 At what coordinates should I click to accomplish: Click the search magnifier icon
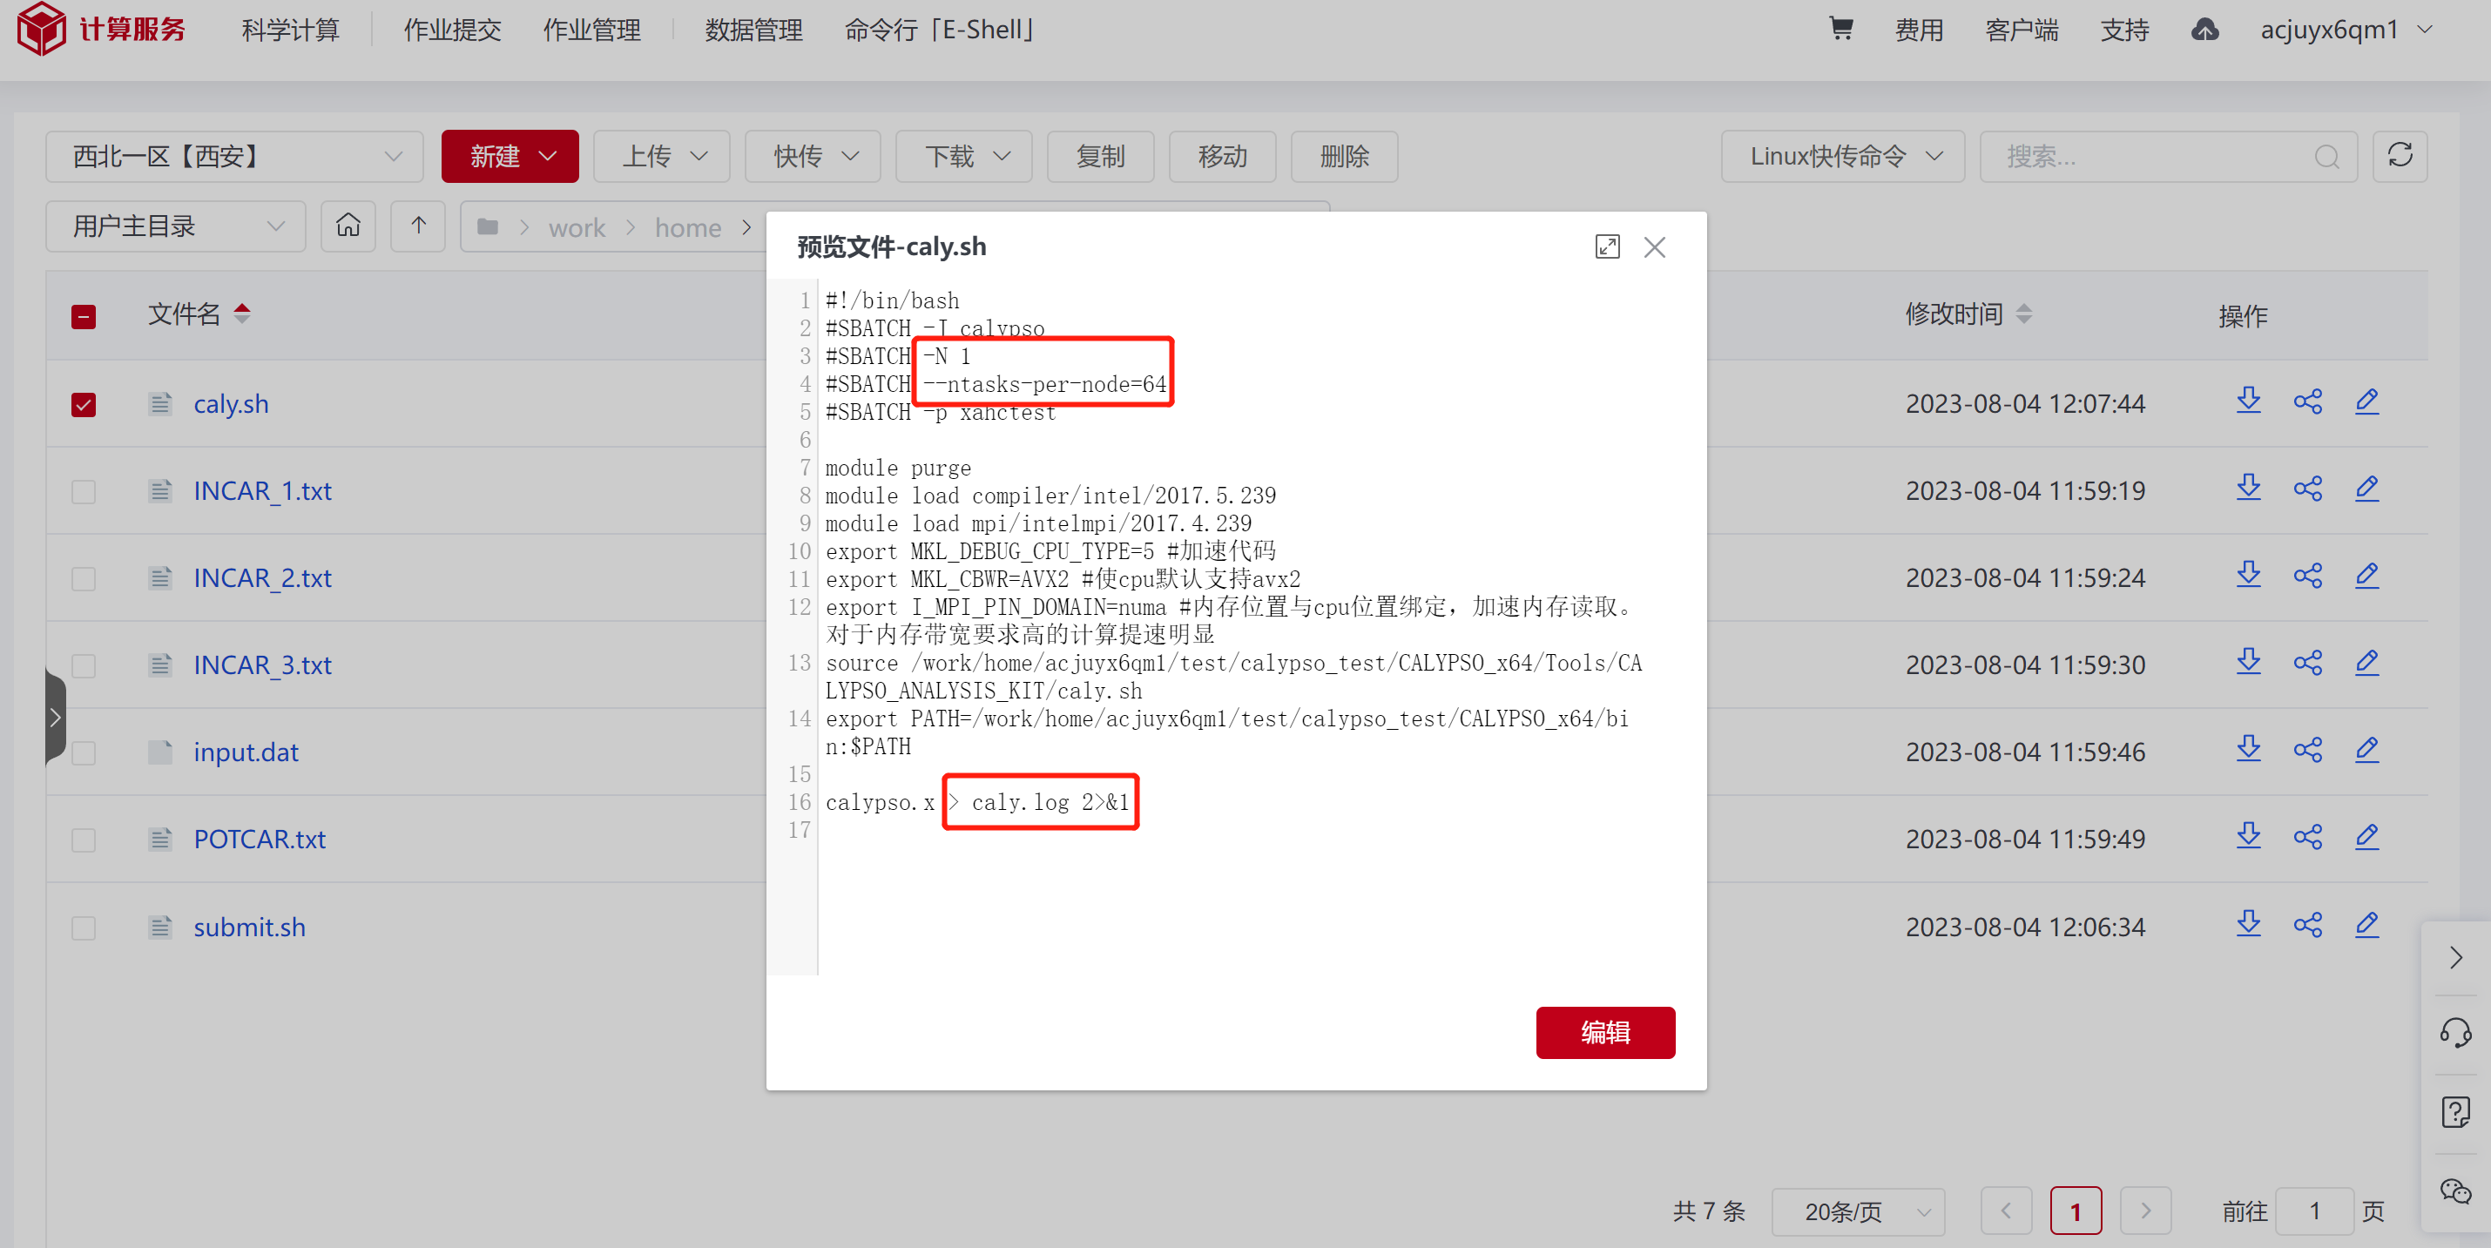2326,157
